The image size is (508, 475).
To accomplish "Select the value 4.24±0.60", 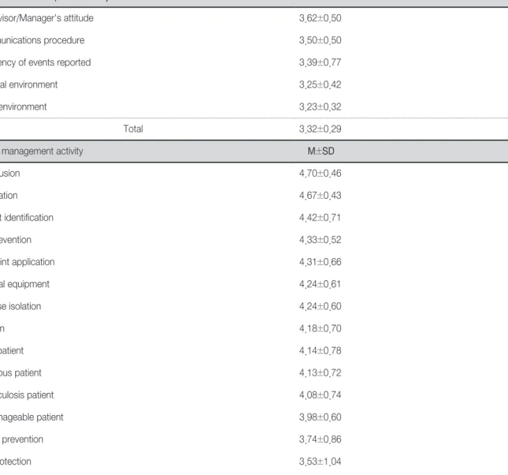I will 320,306.
